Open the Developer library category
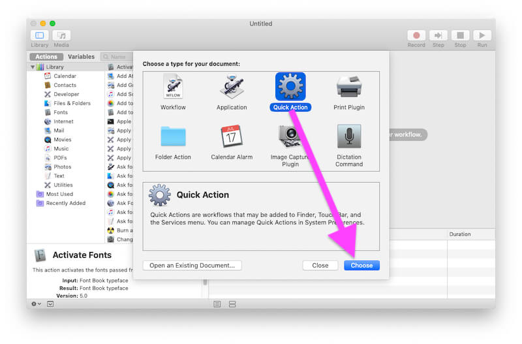The width and height of the screenshot is (522, 344). 67,94
